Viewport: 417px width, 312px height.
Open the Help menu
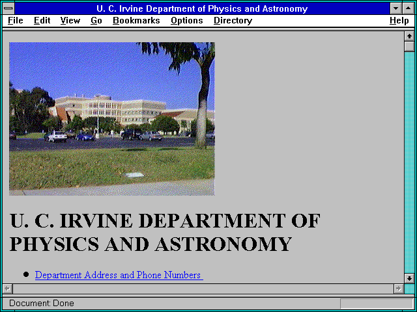(399, 21)
